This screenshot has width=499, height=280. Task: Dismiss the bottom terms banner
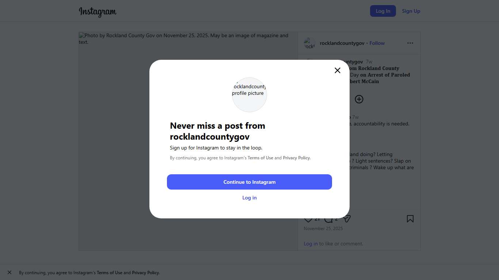click(x=9, y=272)
